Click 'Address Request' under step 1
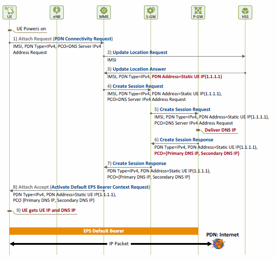 [x=30, y=52]
